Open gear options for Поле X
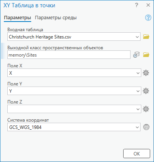 pyautogui.click(x=146, y=73)
